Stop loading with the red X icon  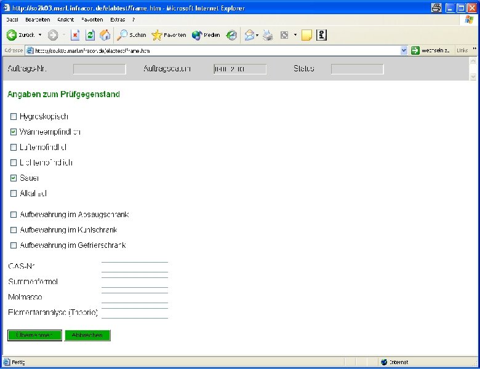click(x=75, y=35)
